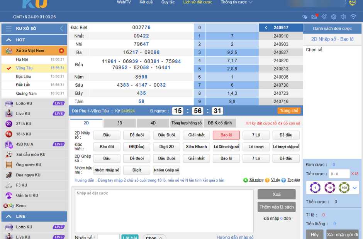Select 7 Lô in 2D Ghép số row

coord(256,158)
